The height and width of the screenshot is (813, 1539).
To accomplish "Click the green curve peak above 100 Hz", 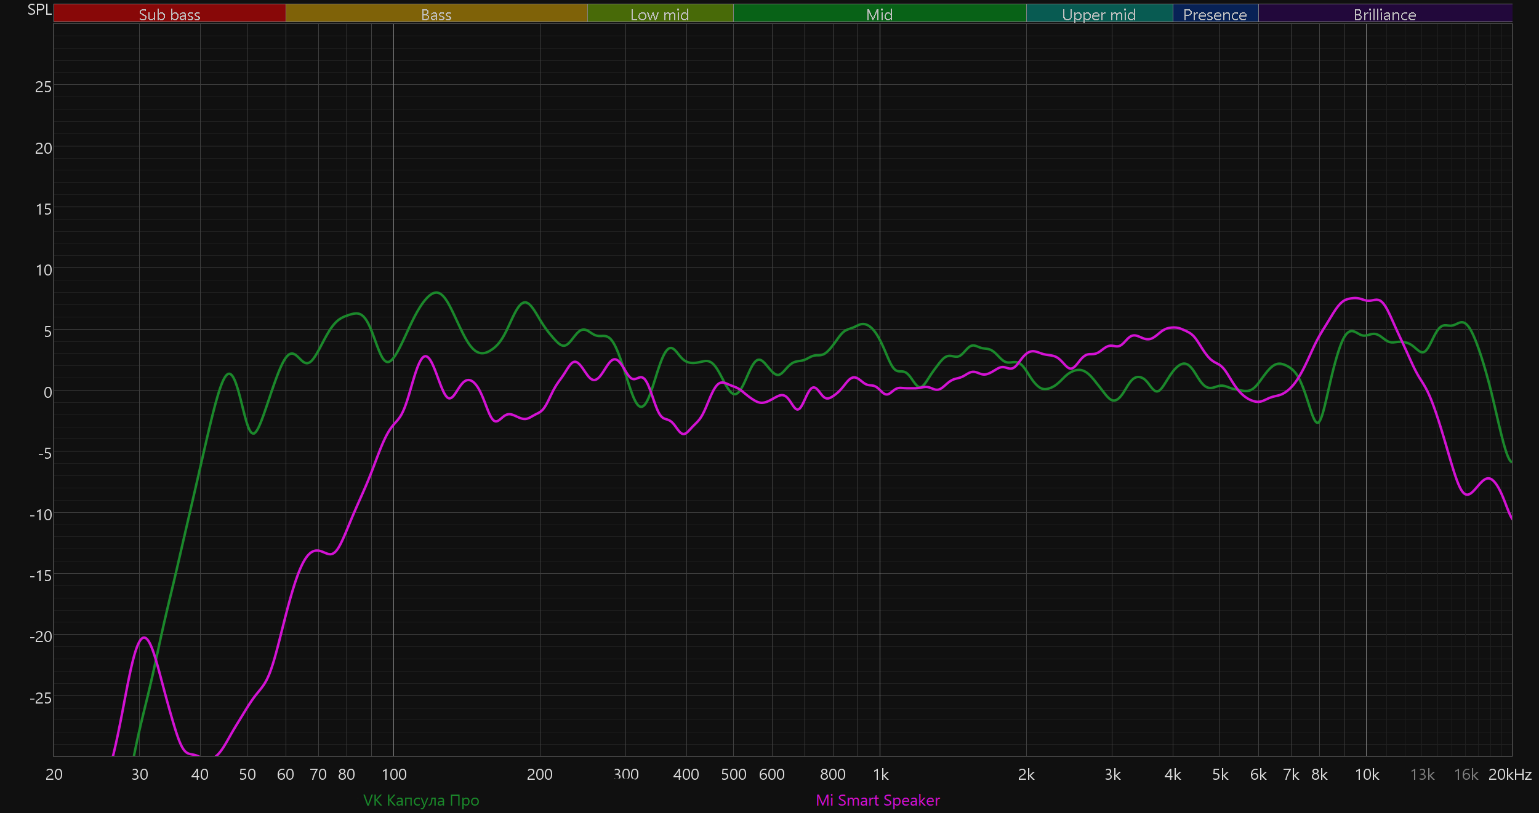I will [436, 292].
